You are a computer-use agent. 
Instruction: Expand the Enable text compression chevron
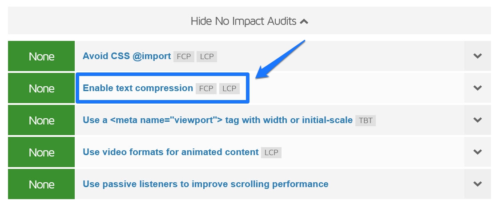point(477,88)
